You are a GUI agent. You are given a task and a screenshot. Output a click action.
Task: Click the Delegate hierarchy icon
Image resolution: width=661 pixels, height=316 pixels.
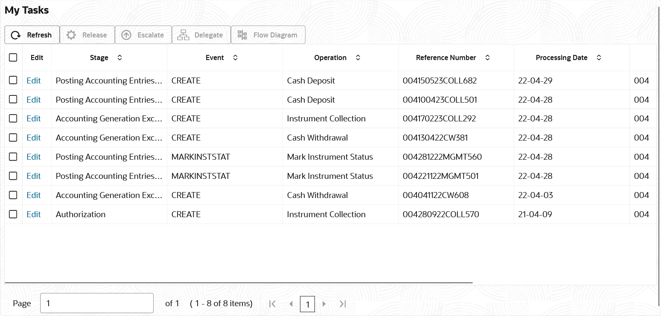[x=183, y=35]
